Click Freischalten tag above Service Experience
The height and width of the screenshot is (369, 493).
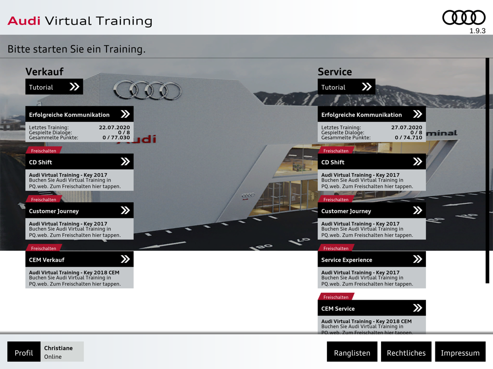point(336,248)
